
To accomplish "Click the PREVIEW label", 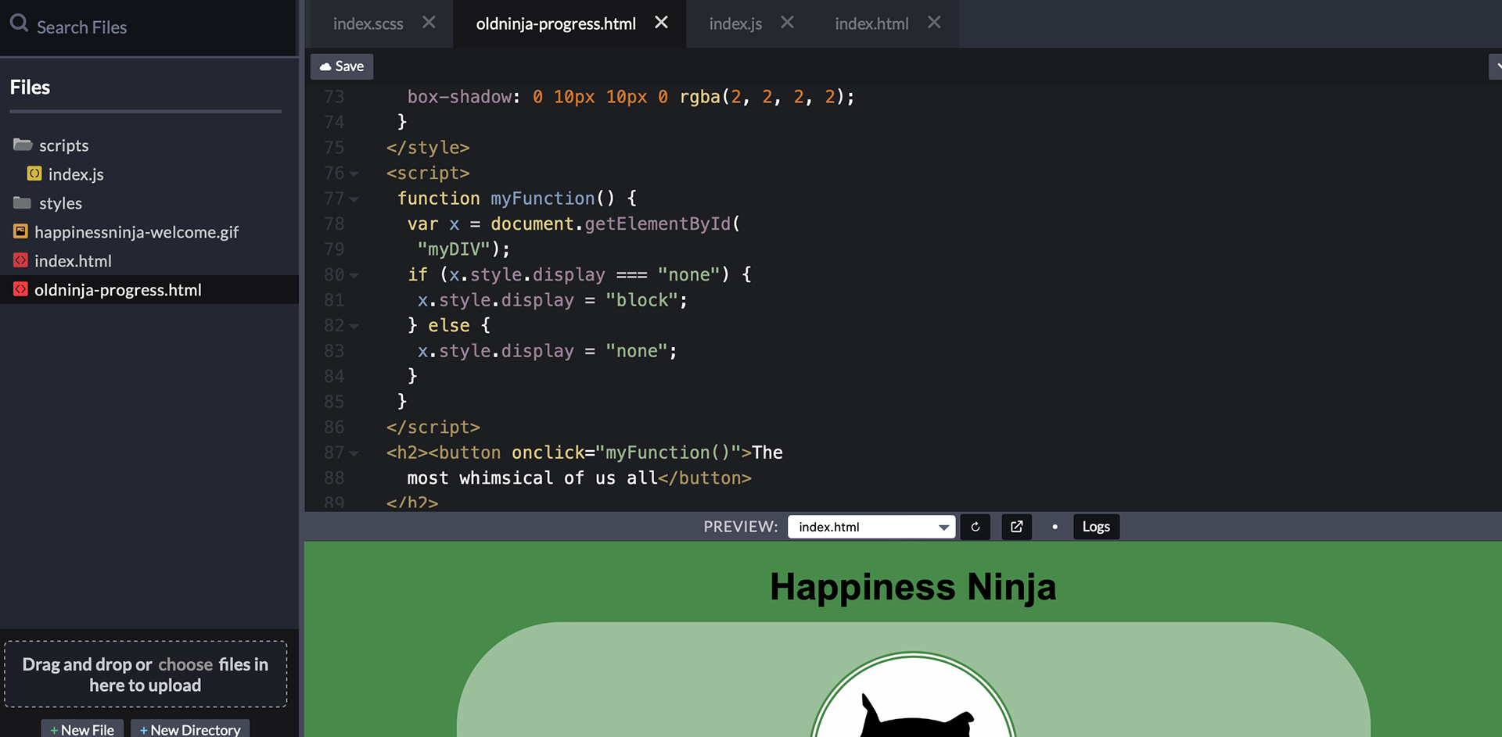I will [x=740, y=527].
